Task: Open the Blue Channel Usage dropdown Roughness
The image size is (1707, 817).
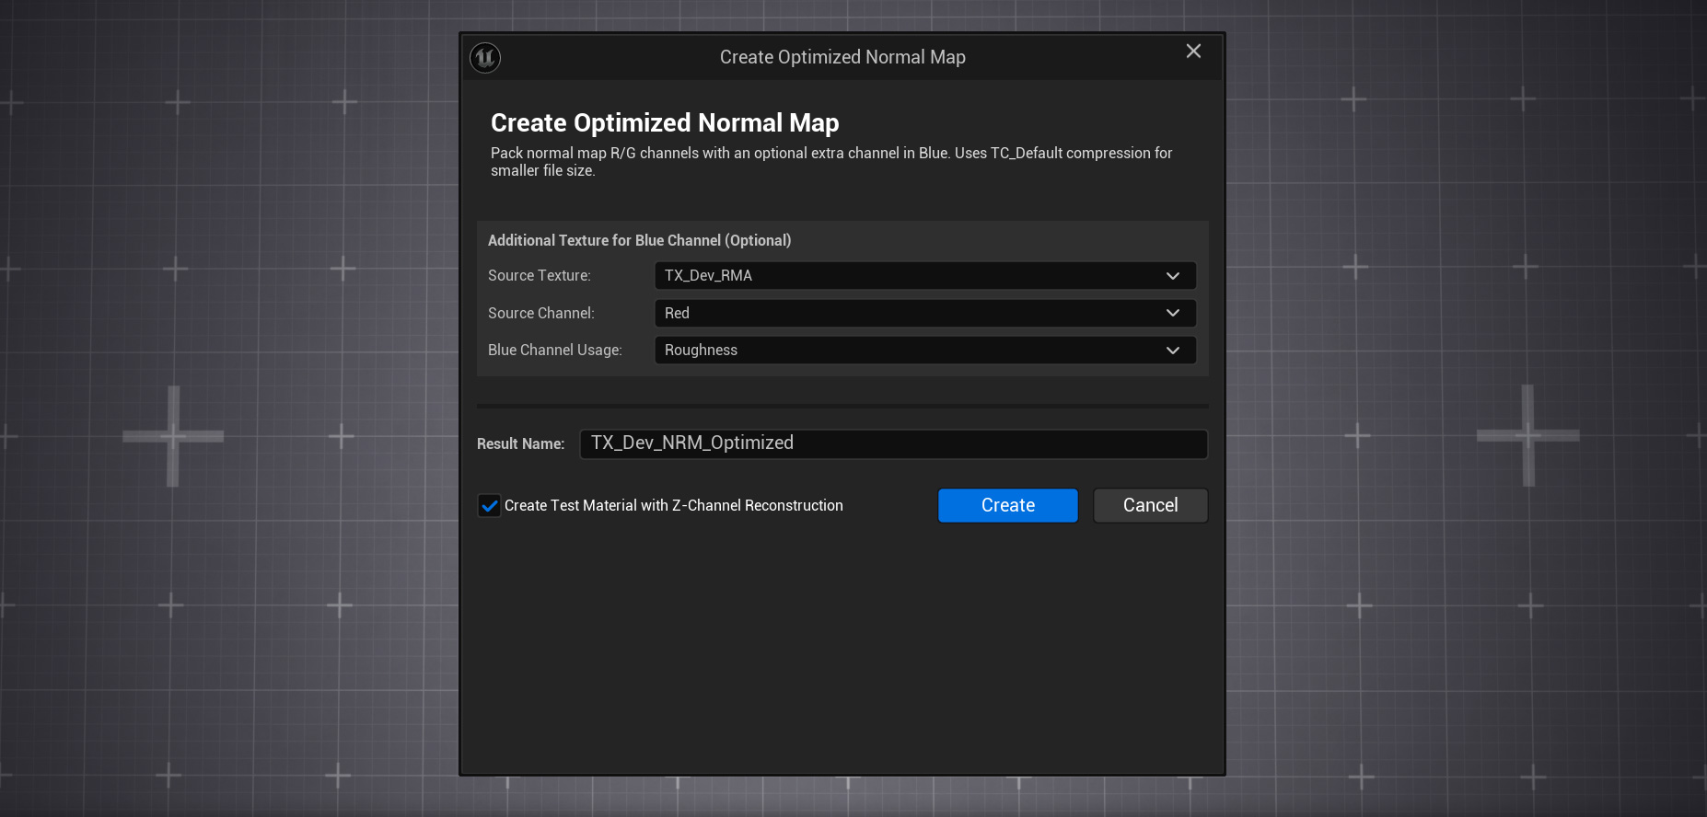Action: pyautogui.click(x=925, y=351)
